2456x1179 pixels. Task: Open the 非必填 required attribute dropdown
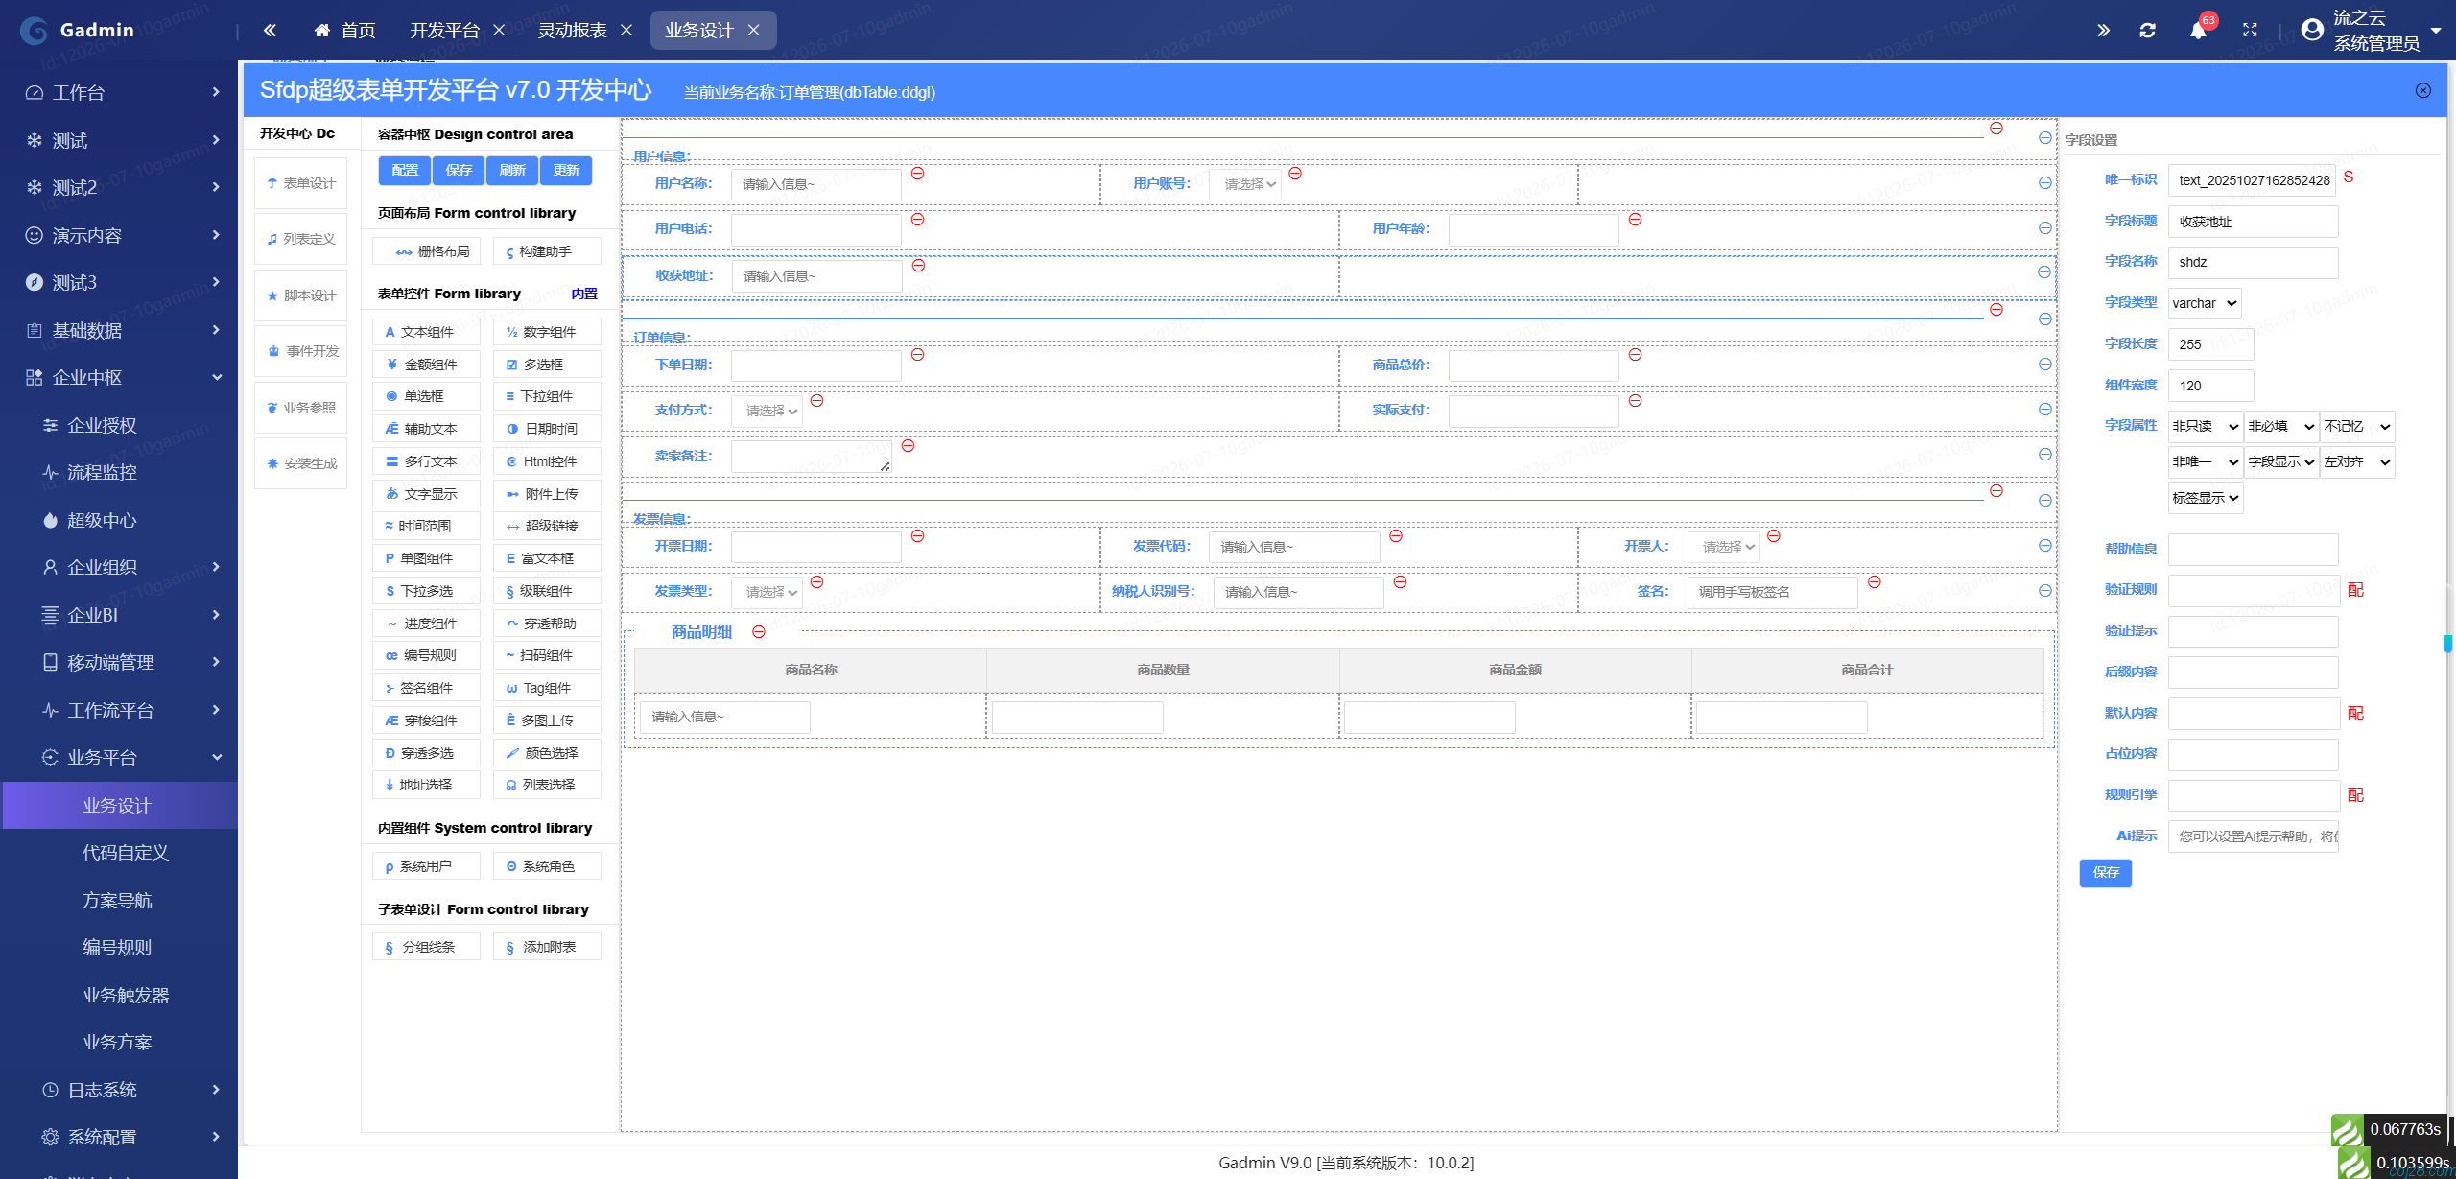point(2281,426)
